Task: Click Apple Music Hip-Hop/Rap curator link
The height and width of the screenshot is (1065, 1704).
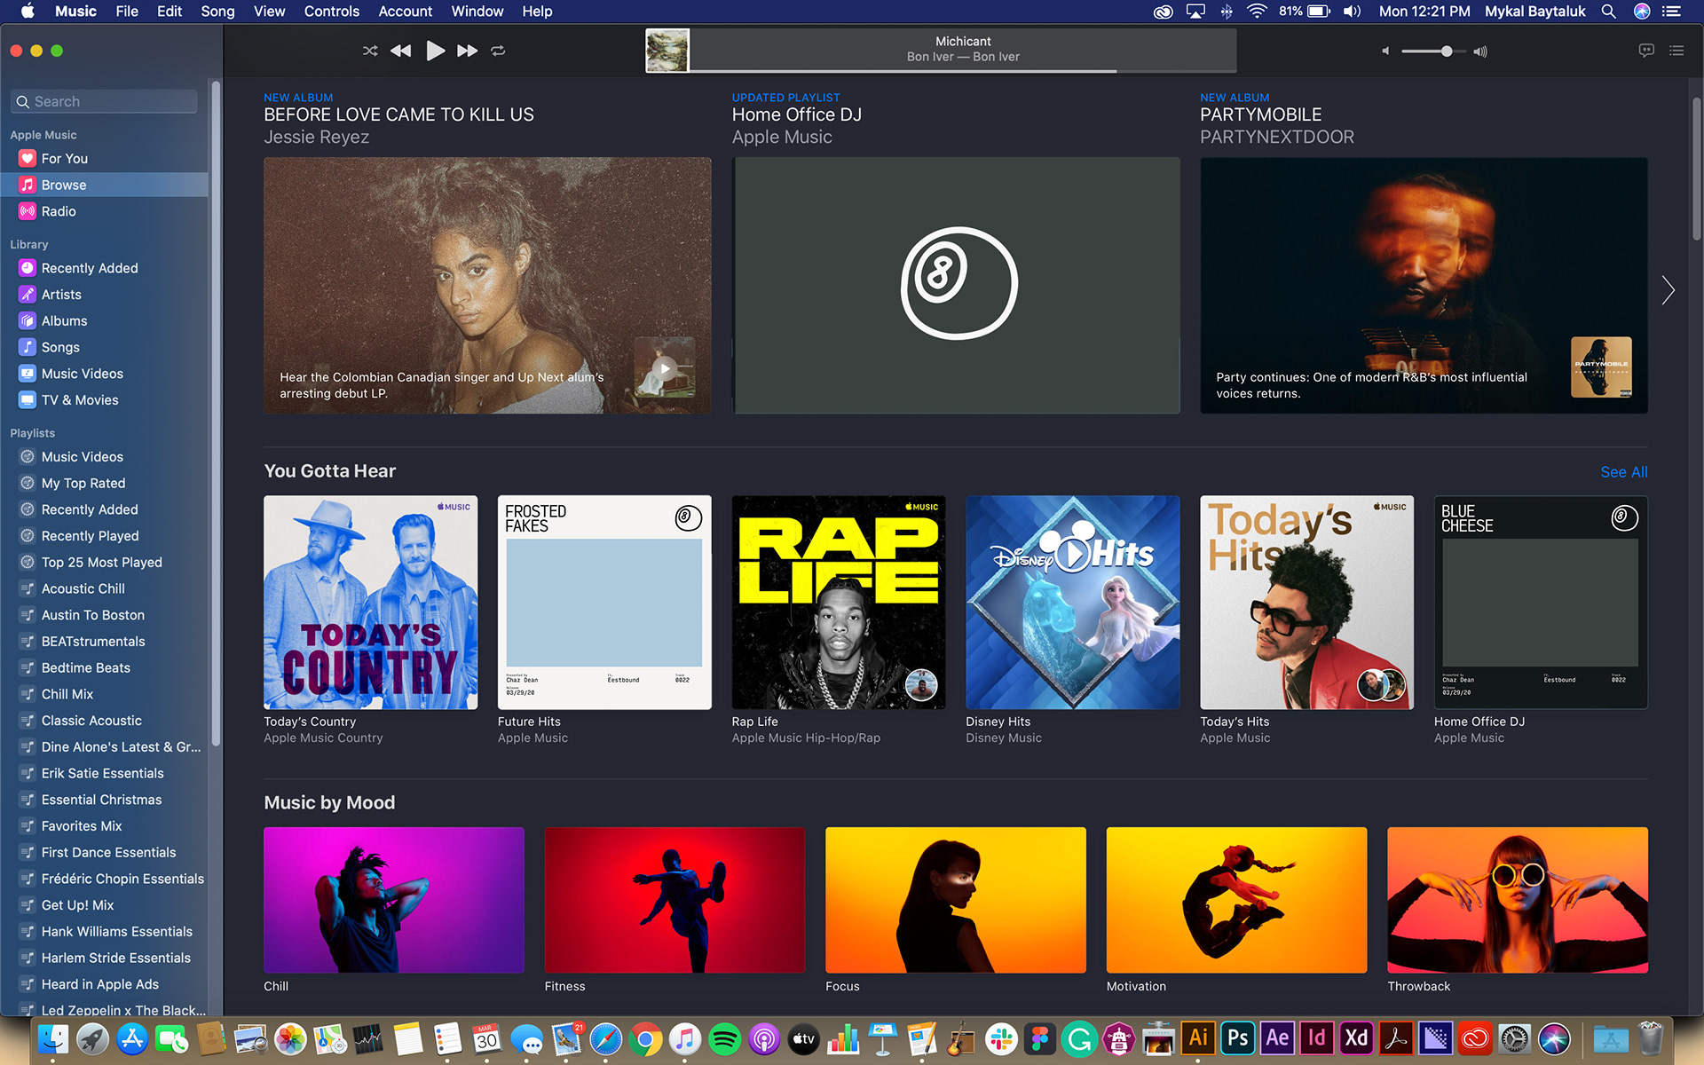Action: [806, 738]
